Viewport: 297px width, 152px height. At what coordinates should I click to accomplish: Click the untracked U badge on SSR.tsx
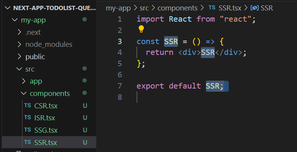(85, 142)
